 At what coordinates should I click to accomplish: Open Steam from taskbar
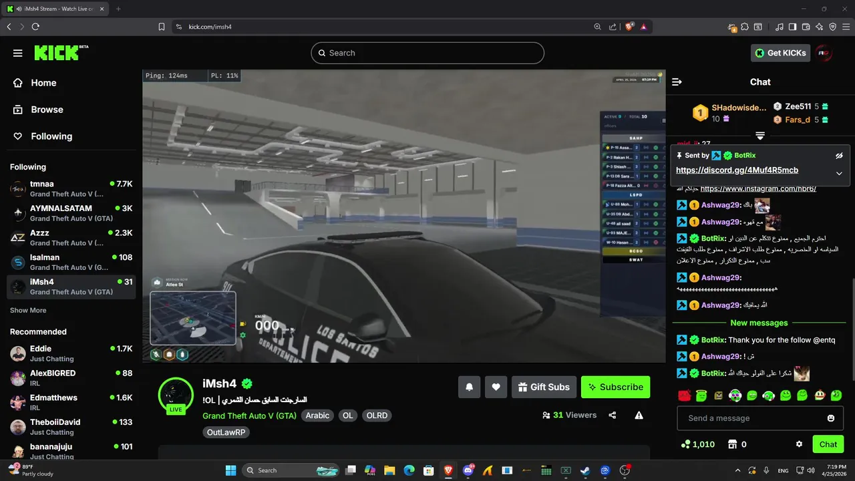[585, 470]
